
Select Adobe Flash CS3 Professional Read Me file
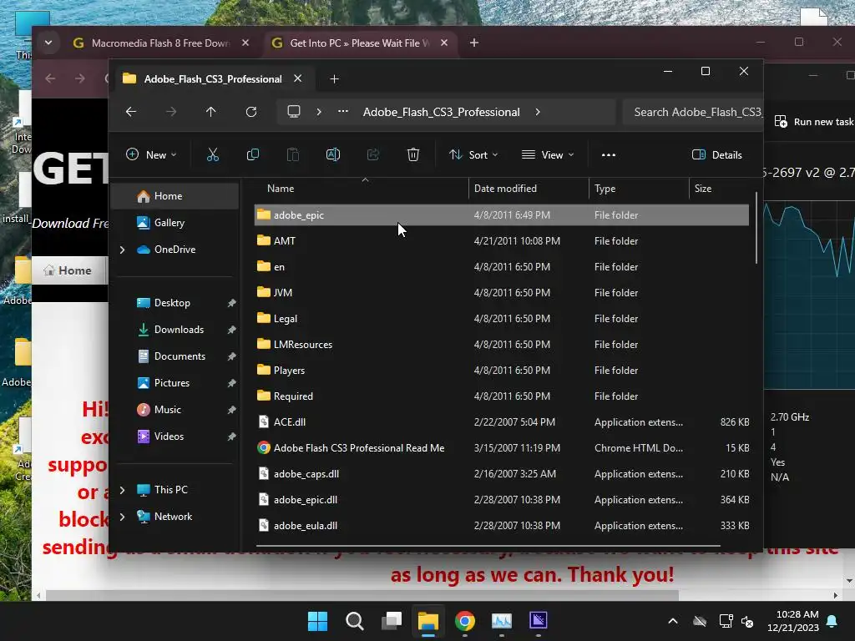point(502,448)
